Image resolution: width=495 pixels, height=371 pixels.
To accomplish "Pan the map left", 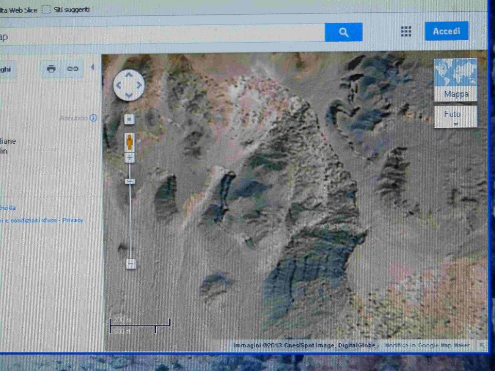I will (119, 85).
